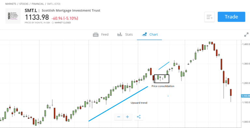Open the Trade button

tap(231, 17)
